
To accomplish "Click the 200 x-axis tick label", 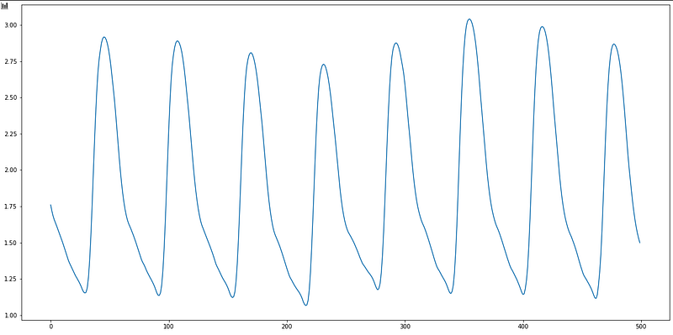I will click(287, 327).
